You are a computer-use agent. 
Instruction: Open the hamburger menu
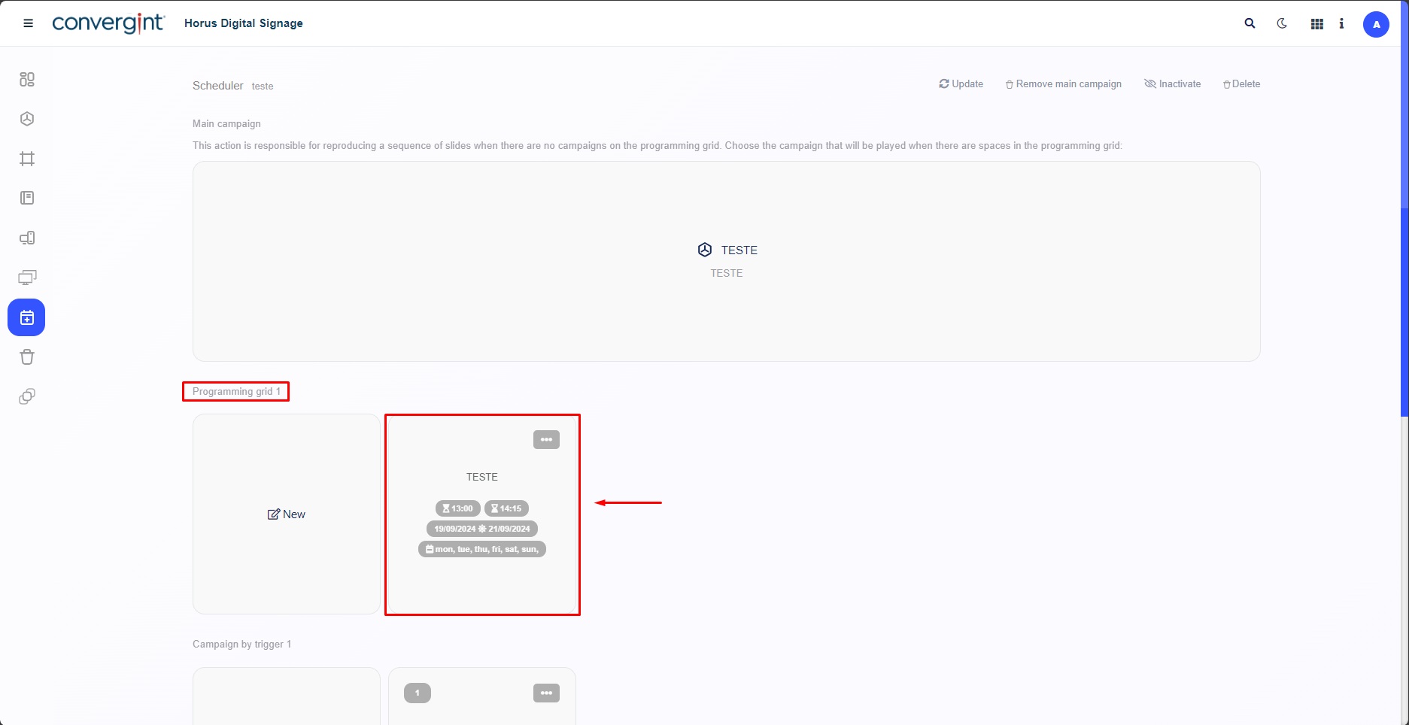tap(29, 23)
